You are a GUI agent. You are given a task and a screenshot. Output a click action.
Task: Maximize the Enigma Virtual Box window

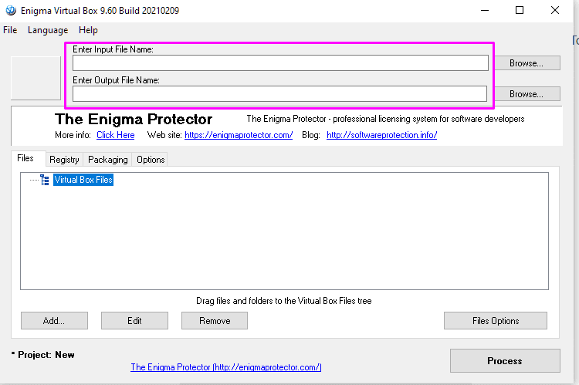coord(520,10)
